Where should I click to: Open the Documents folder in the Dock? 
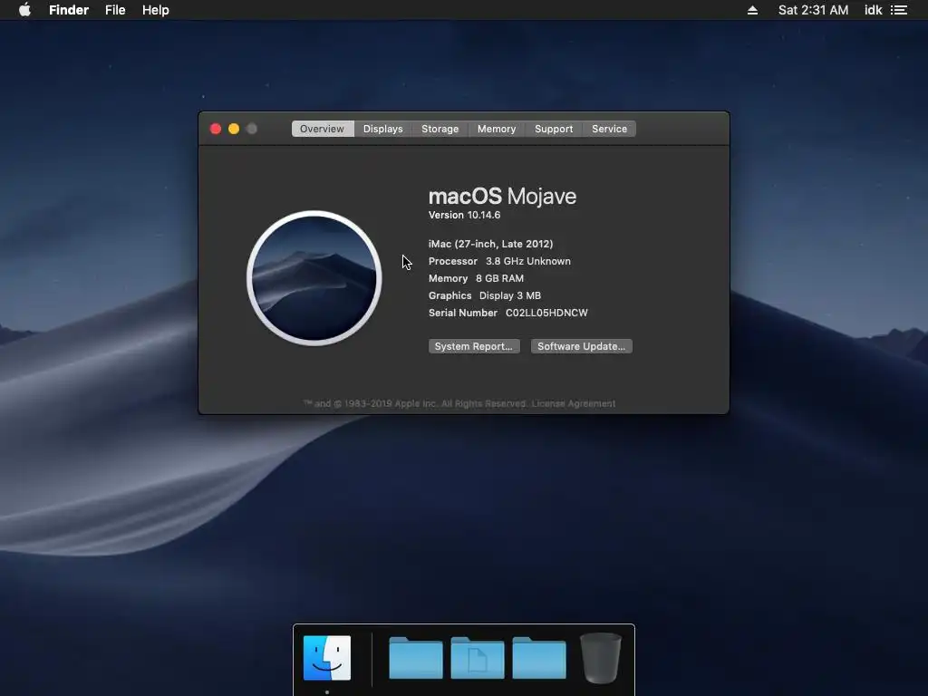[478, 658]
